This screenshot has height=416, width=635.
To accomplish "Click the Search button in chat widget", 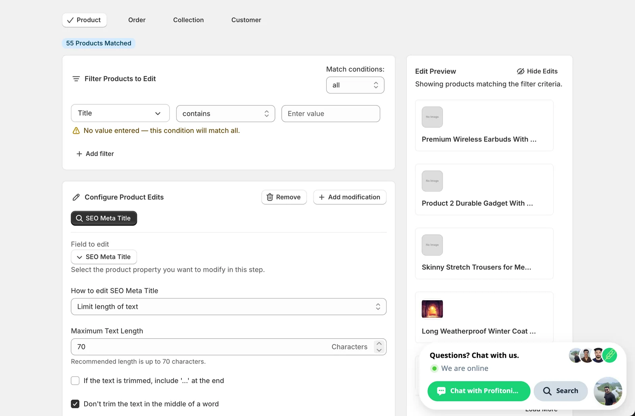I will tap(561, 391).
